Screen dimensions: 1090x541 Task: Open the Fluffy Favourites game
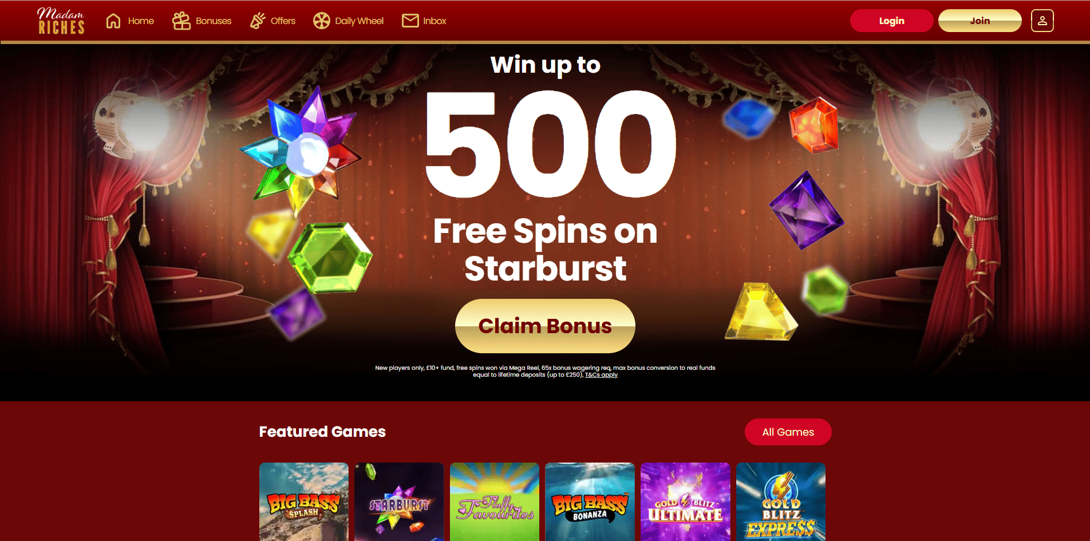click(x=495, y=501)
